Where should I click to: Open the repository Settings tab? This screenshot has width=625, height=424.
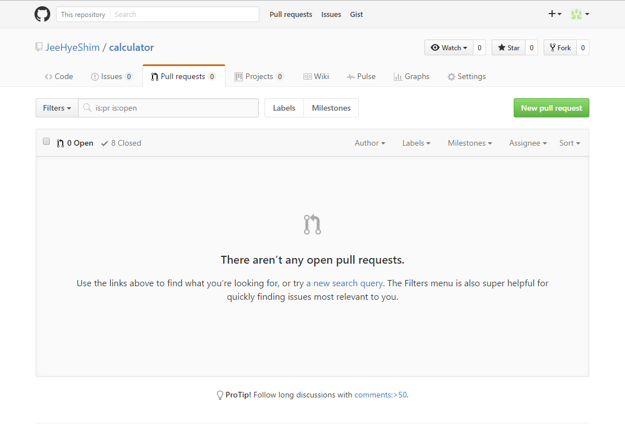pos(466,76)
